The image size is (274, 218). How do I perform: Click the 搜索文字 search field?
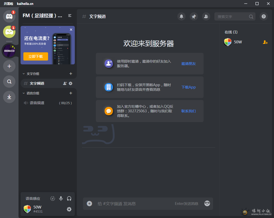click(x=235, y=16)
